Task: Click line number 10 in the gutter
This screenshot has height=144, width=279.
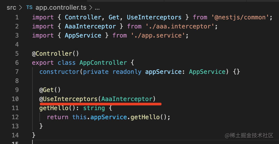Action: 15,99
